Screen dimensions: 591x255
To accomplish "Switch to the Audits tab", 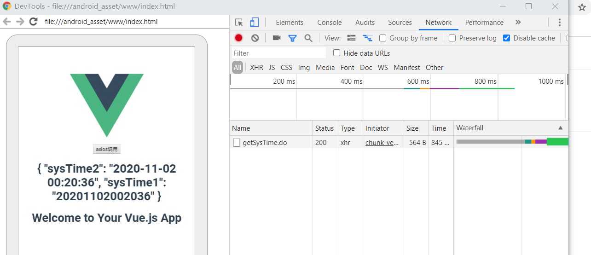I will [365, 23].
